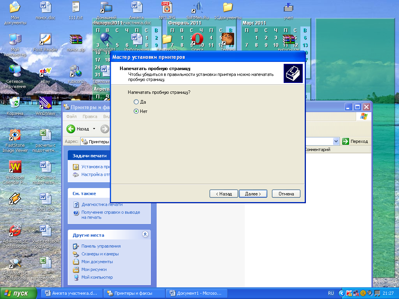This screenshot has width=399, height=299.
Task: Switch to 'Документ1 - Microsoft' taskbar item
Action: (196, 293)
